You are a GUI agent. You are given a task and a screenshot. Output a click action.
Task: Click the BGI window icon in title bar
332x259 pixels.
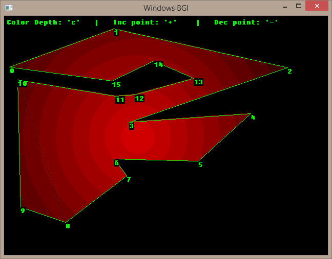pos(9,7)
